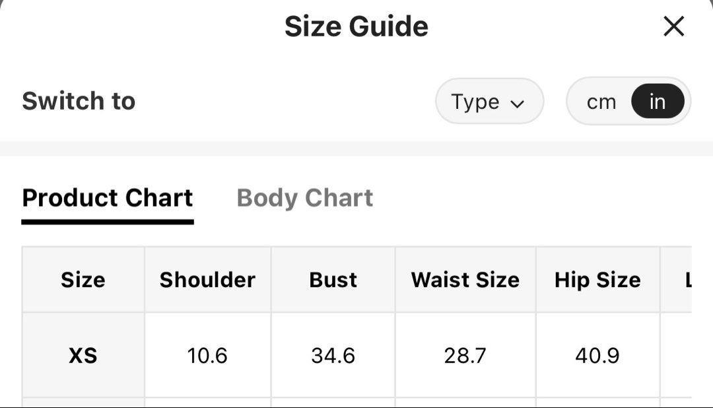The width and height of the screenshot is (713, 408).
Task: Open the Type dropdown
Action: (x=489, y=101)
